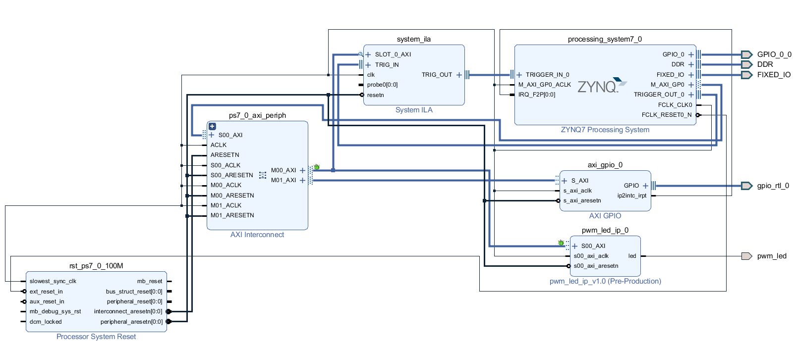Expand the S_AXI pin on axi_gpio_0
The width and height of the screenshot is (794, 344).
click(565, 181)
